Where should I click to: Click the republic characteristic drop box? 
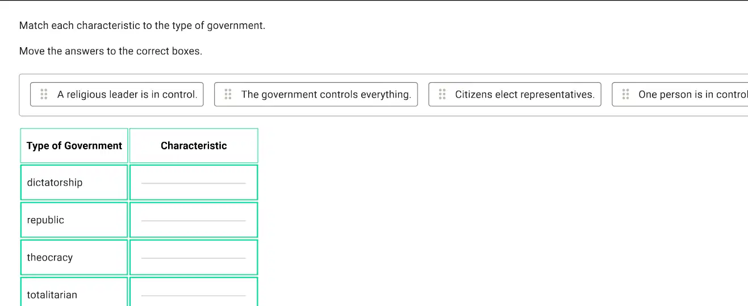pos(194,220)
